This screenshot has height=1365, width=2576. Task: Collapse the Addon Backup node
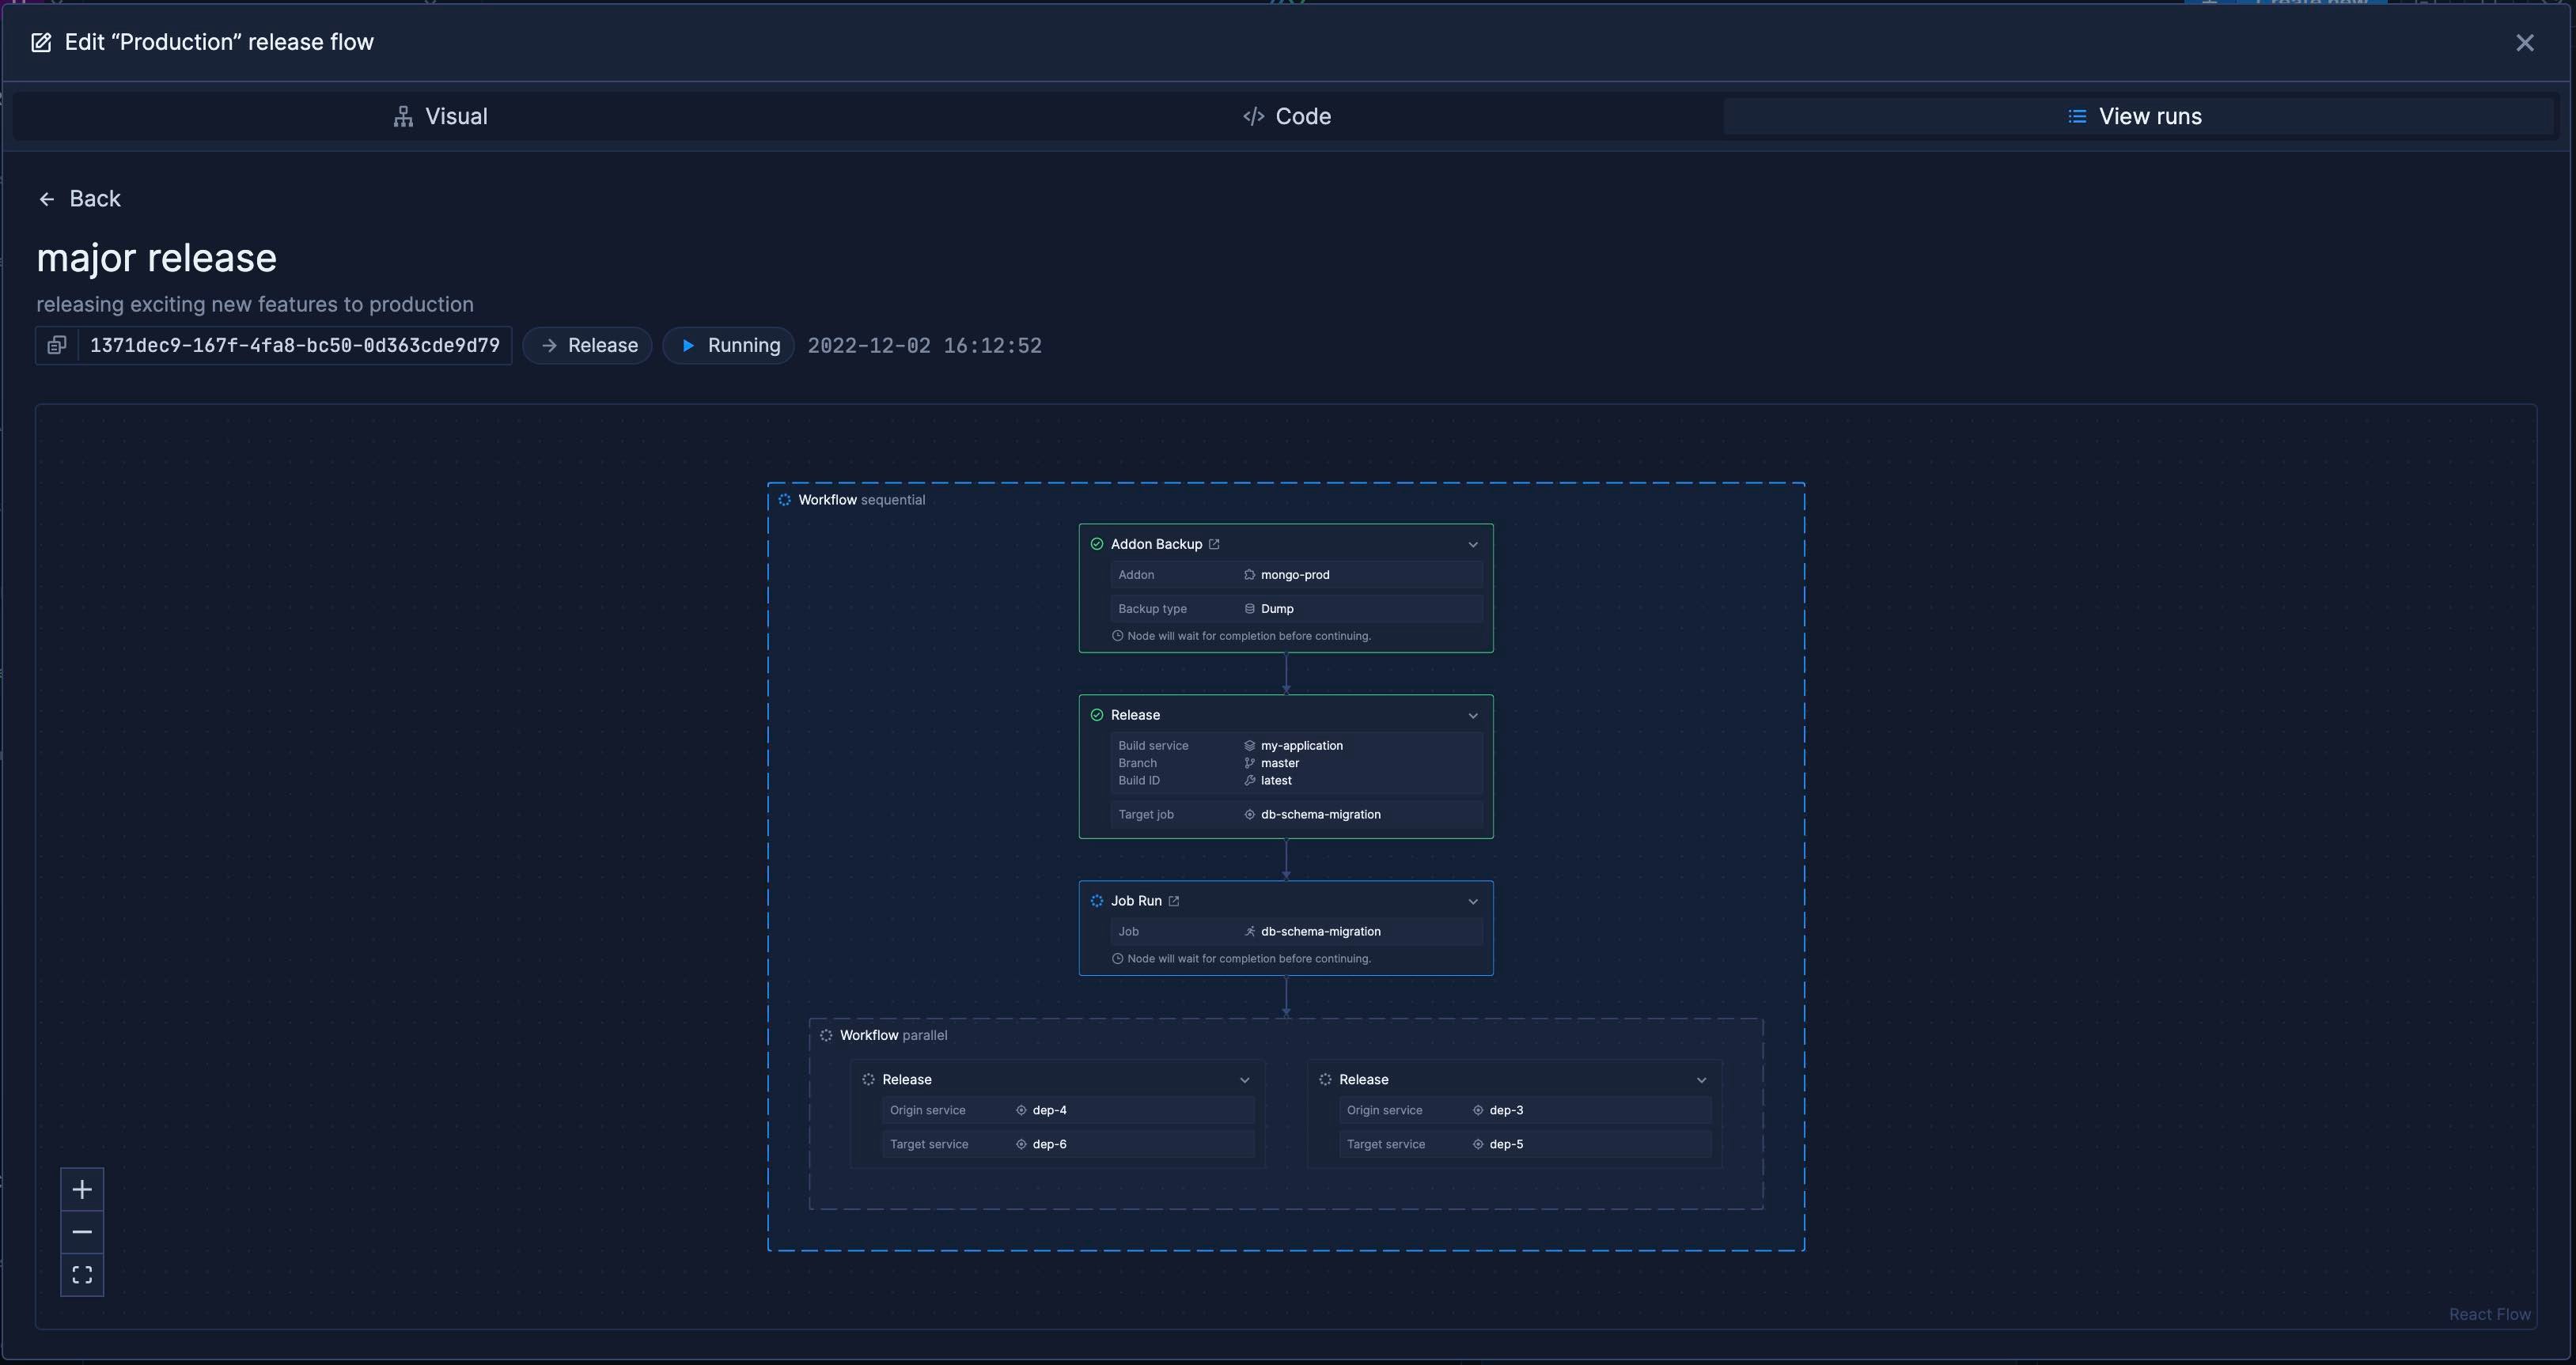1473,545
